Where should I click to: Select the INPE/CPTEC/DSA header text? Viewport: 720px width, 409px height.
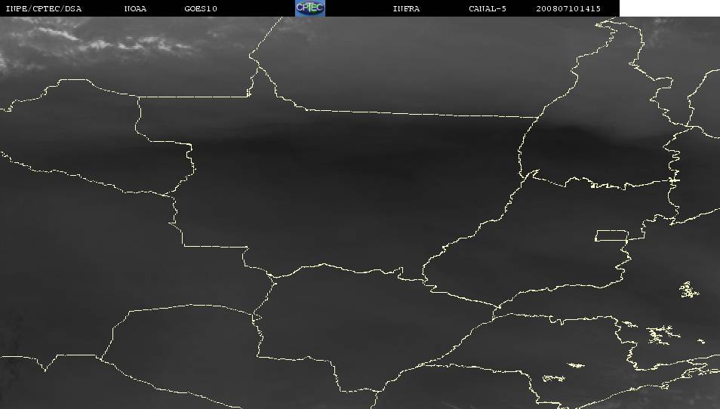[x=44, y=9]
